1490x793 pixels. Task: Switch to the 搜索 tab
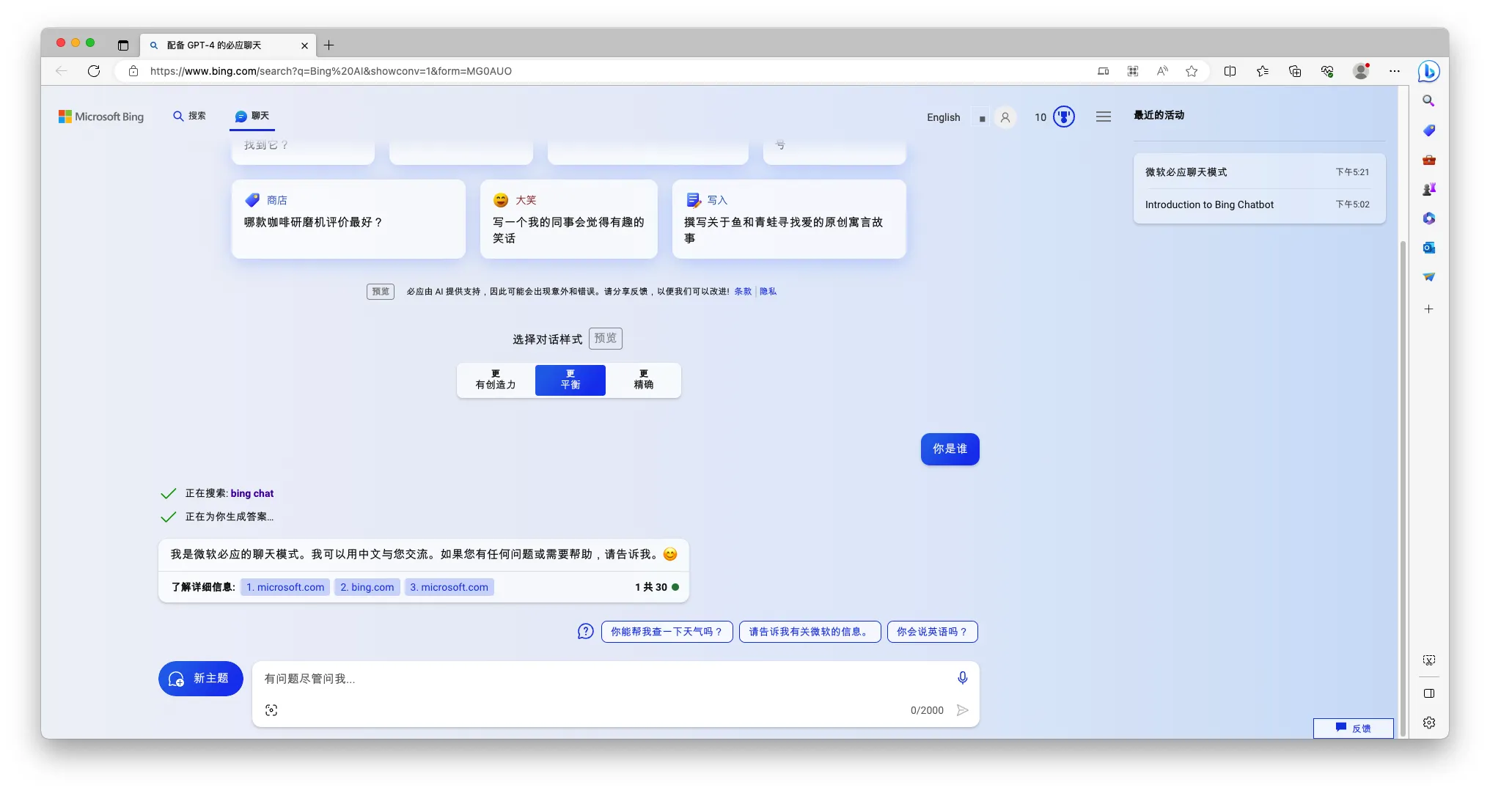[x=189, y=116]
